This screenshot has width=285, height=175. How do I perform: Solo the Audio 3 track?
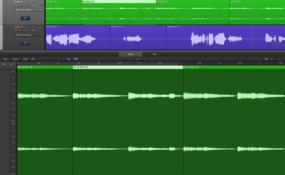click(x=20, y=30)
